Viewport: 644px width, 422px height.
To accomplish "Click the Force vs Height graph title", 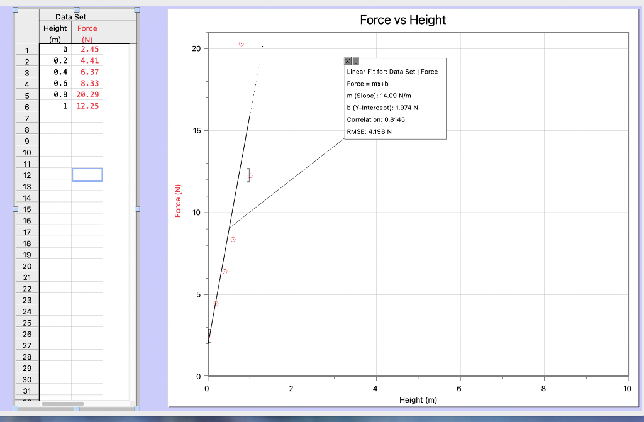I will click(x=403, y=19).
